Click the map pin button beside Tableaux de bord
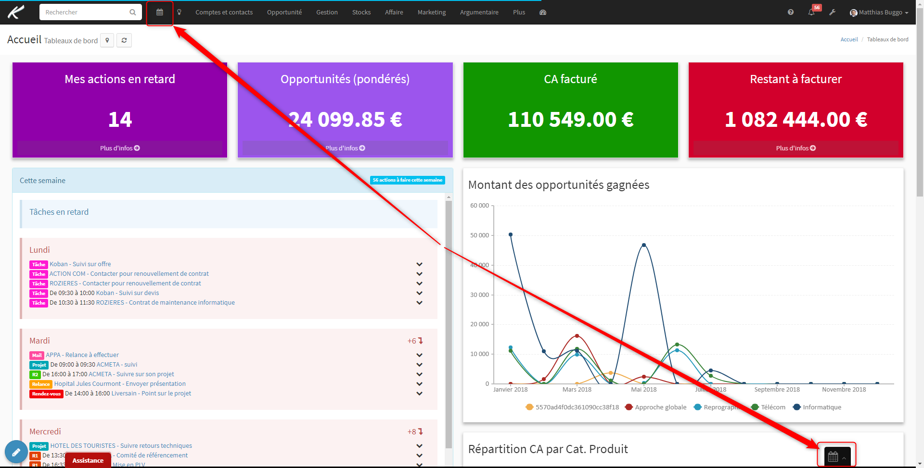 107,40
